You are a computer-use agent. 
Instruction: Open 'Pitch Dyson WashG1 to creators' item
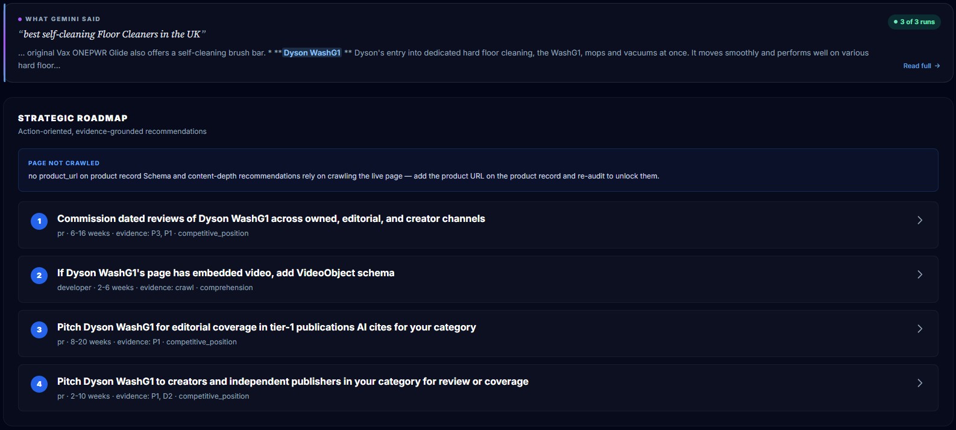478,388
